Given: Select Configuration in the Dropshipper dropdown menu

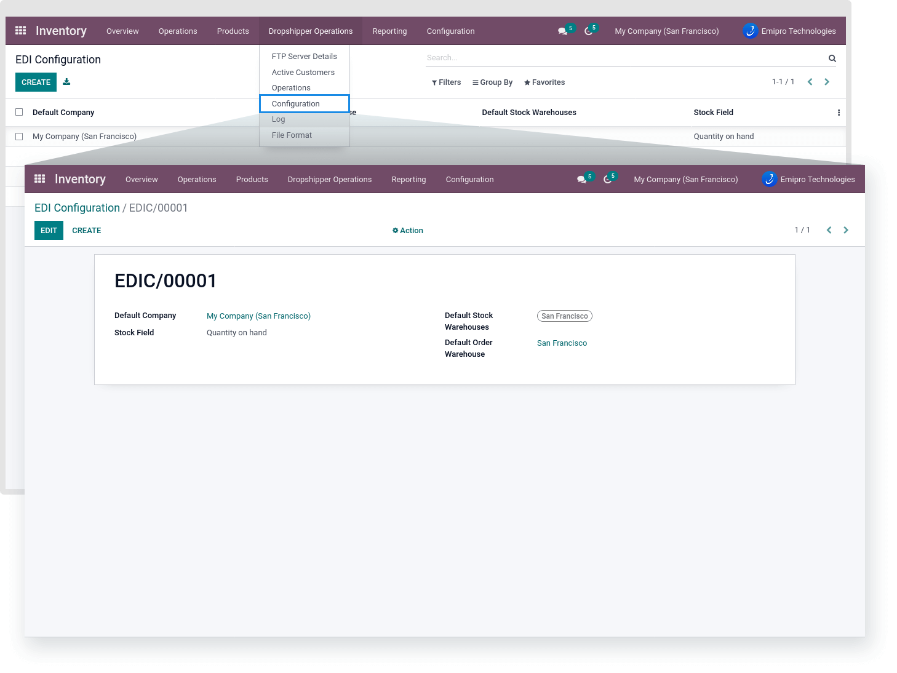Looking at the screenshot, I should tap(305, 104).
